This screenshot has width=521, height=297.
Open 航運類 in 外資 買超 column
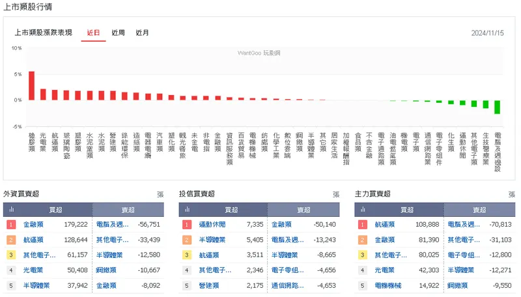pos(33,240)
